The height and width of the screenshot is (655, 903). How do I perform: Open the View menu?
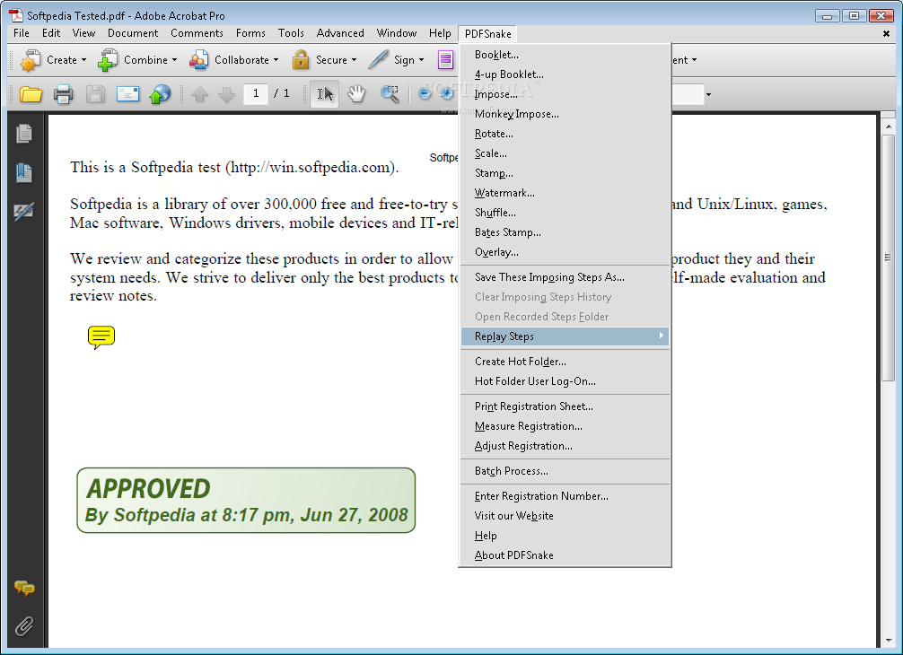coord(83,33)
